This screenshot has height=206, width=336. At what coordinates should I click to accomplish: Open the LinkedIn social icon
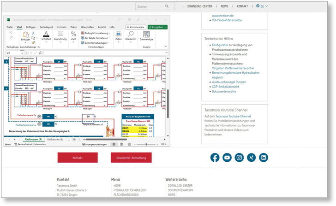(263, 158)
